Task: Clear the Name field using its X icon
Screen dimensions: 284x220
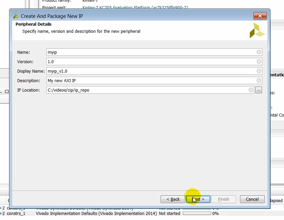Action: click(x=259, y=52)
